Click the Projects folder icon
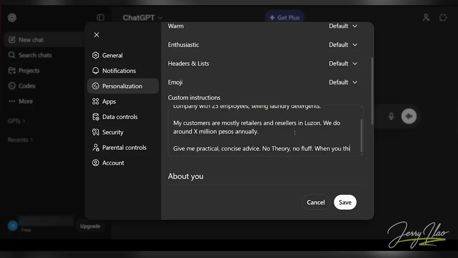Image resolution: width=458 pixels, height=258 pixels. tap(12, 71)
